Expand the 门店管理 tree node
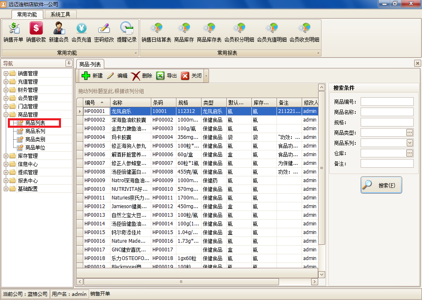This screenshot has width=422, height=300. [6, 107]
